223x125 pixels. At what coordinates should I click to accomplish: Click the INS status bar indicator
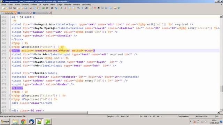click(x=217, y=116)
